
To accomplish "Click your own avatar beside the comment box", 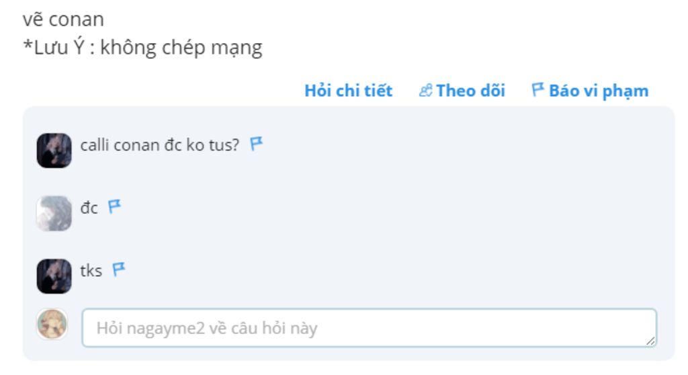I will [x=52, y=324].
